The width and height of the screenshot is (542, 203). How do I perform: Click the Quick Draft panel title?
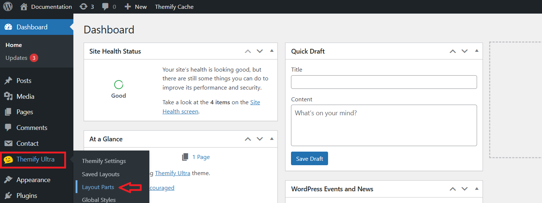(308, 51)
